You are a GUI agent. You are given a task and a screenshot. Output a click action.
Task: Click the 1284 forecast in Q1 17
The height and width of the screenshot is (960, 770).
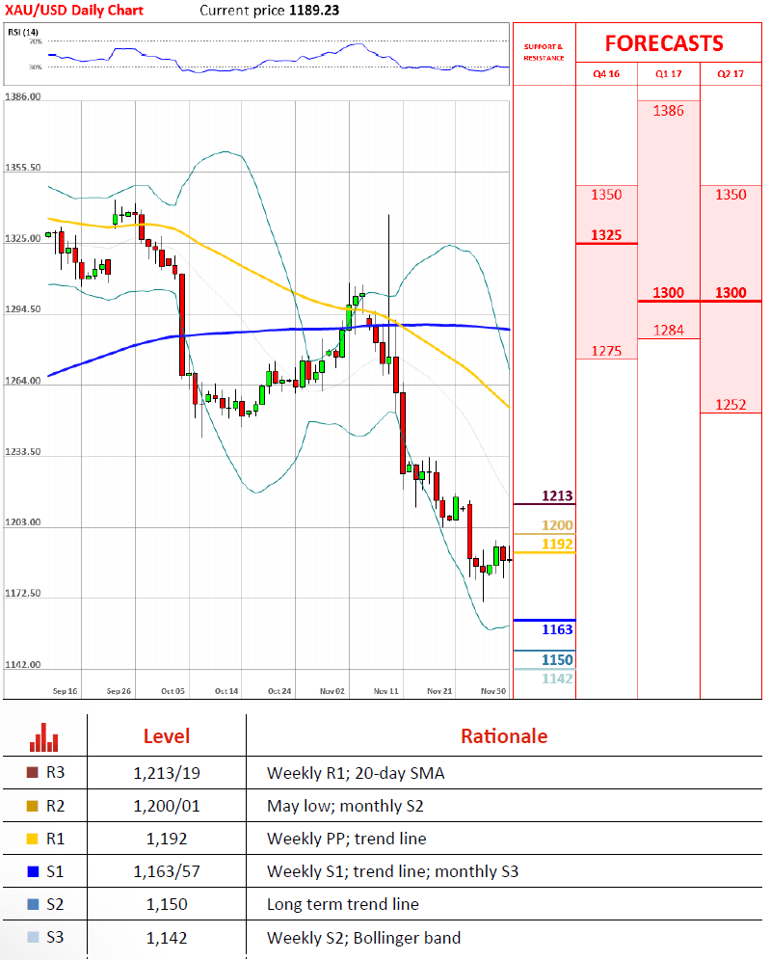(x=669, y=330)
